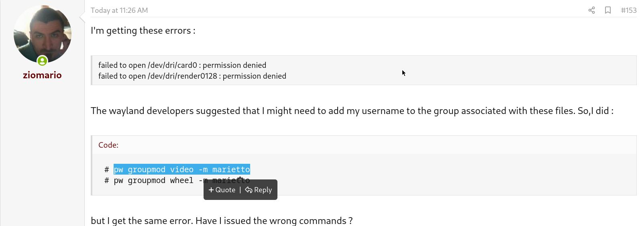Click the word 'marietto' in highlighted command
The image size is (640, 226).
231,169
